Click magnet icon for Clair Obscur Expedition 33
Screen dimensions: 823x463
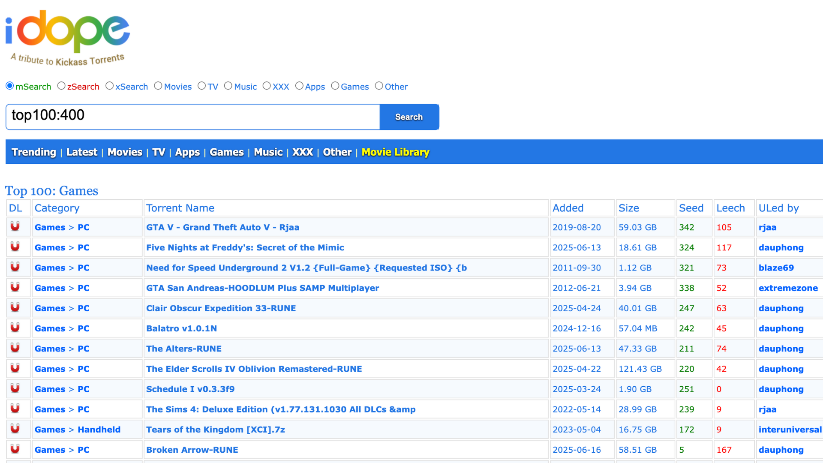15,307
